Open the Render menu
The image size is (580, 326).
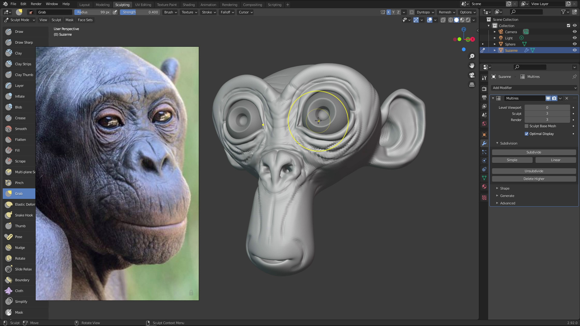click(x=36, y=4)
